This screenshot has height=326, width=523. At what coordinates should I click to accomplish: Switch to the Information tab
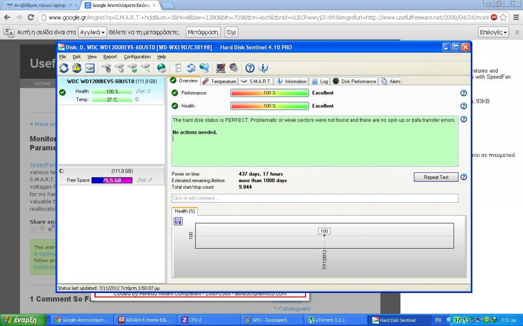[x=291, y=81]
